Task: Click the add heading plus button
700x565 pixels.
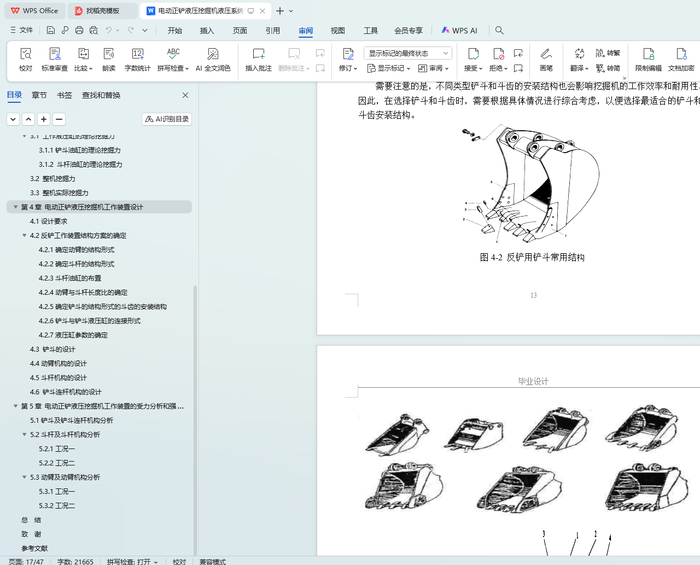Action: click(44, 119)
